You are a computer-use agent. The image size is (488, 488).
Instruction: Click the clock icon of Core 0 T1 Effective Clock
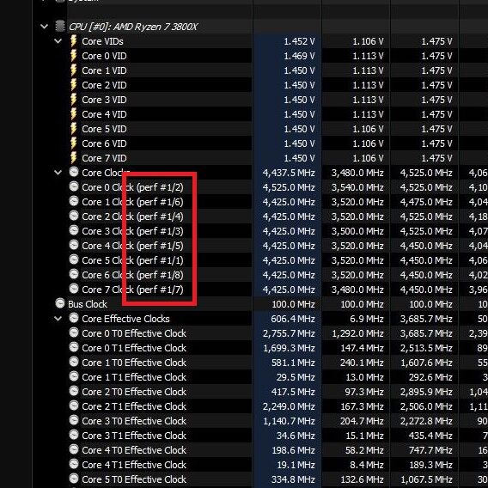tap(74, 347)
